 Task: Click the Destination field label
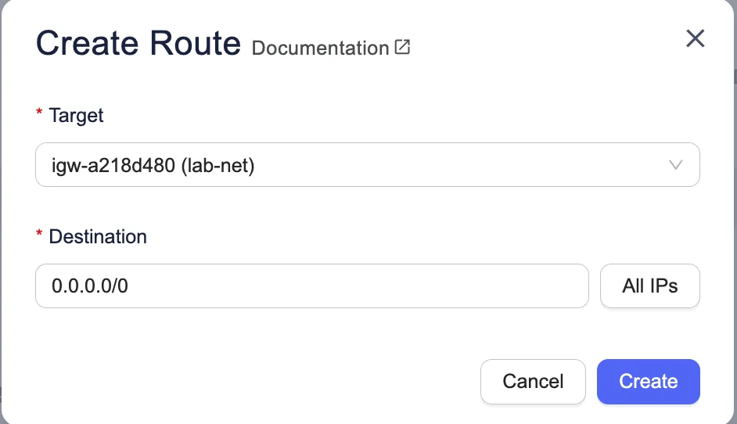pos(98,236)
